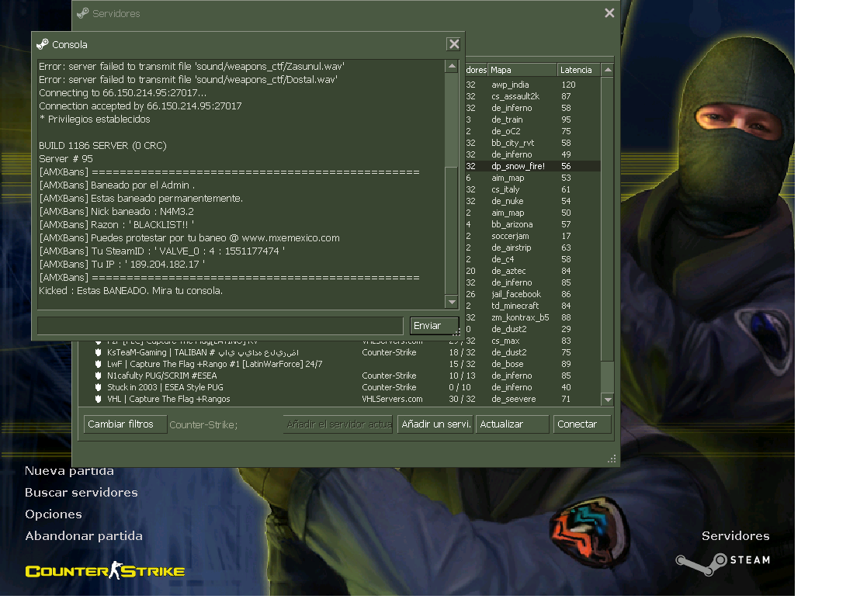
Task: Click the Añadir un servidor button
Action: pos(435,424)
